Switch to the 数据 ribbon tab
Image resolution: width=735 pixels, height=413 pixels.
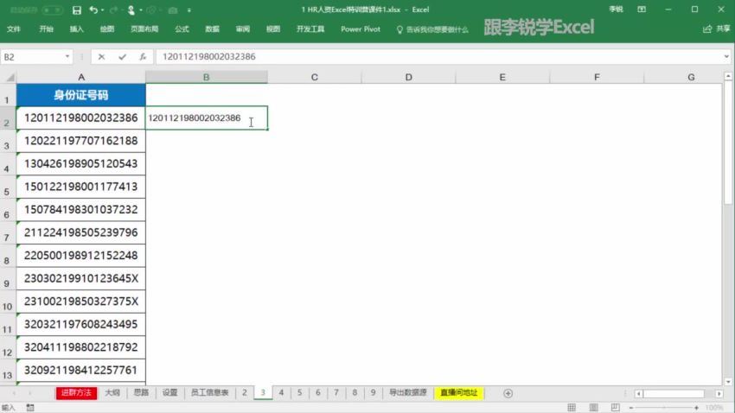(213, 29)
